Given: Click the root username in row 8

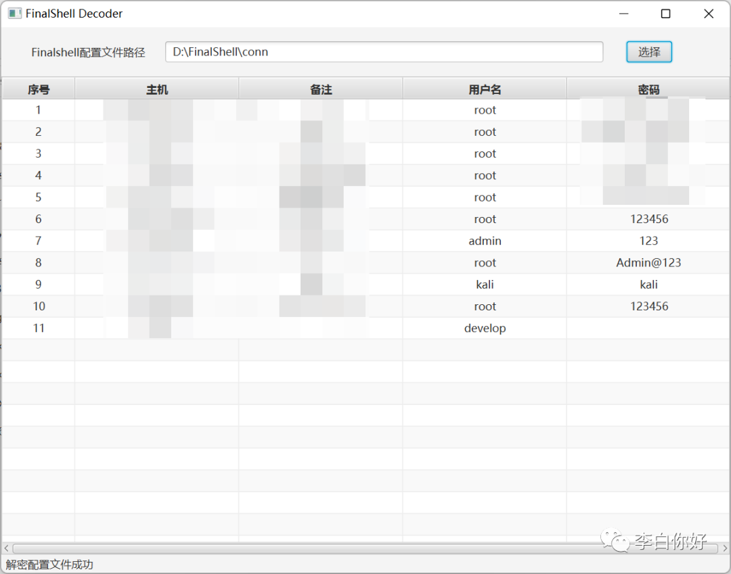Looking at the screenshot, I should (x=485, y=263).
